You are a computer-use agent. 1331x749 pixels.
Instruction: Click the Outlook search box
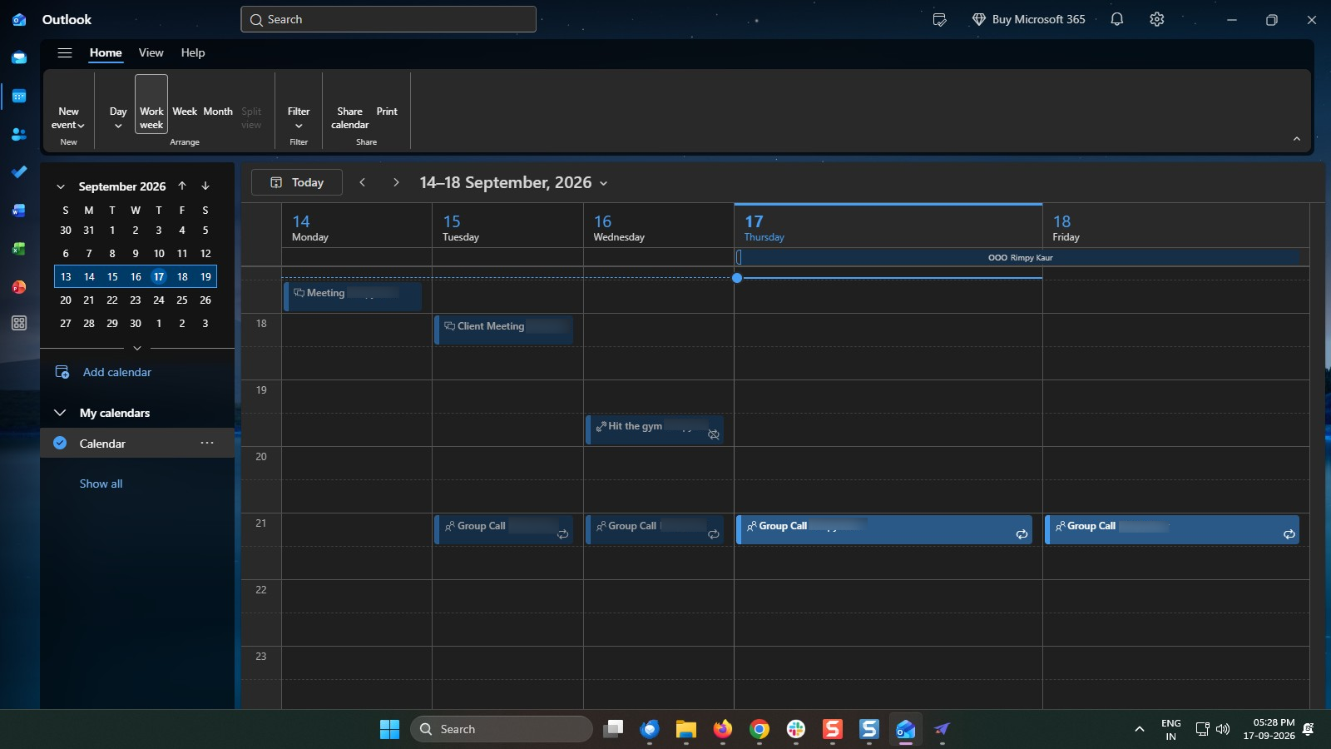388,19
